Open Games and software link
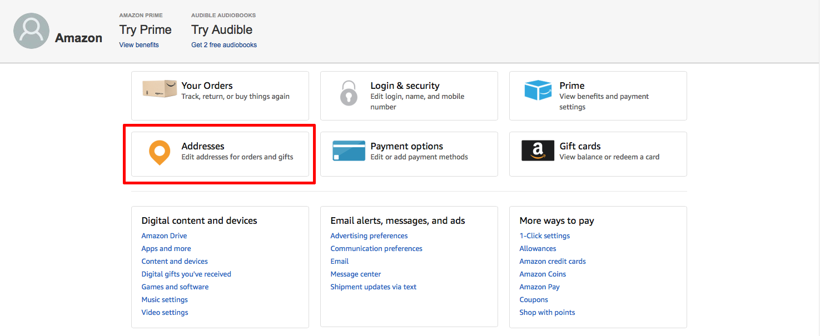 175,287
